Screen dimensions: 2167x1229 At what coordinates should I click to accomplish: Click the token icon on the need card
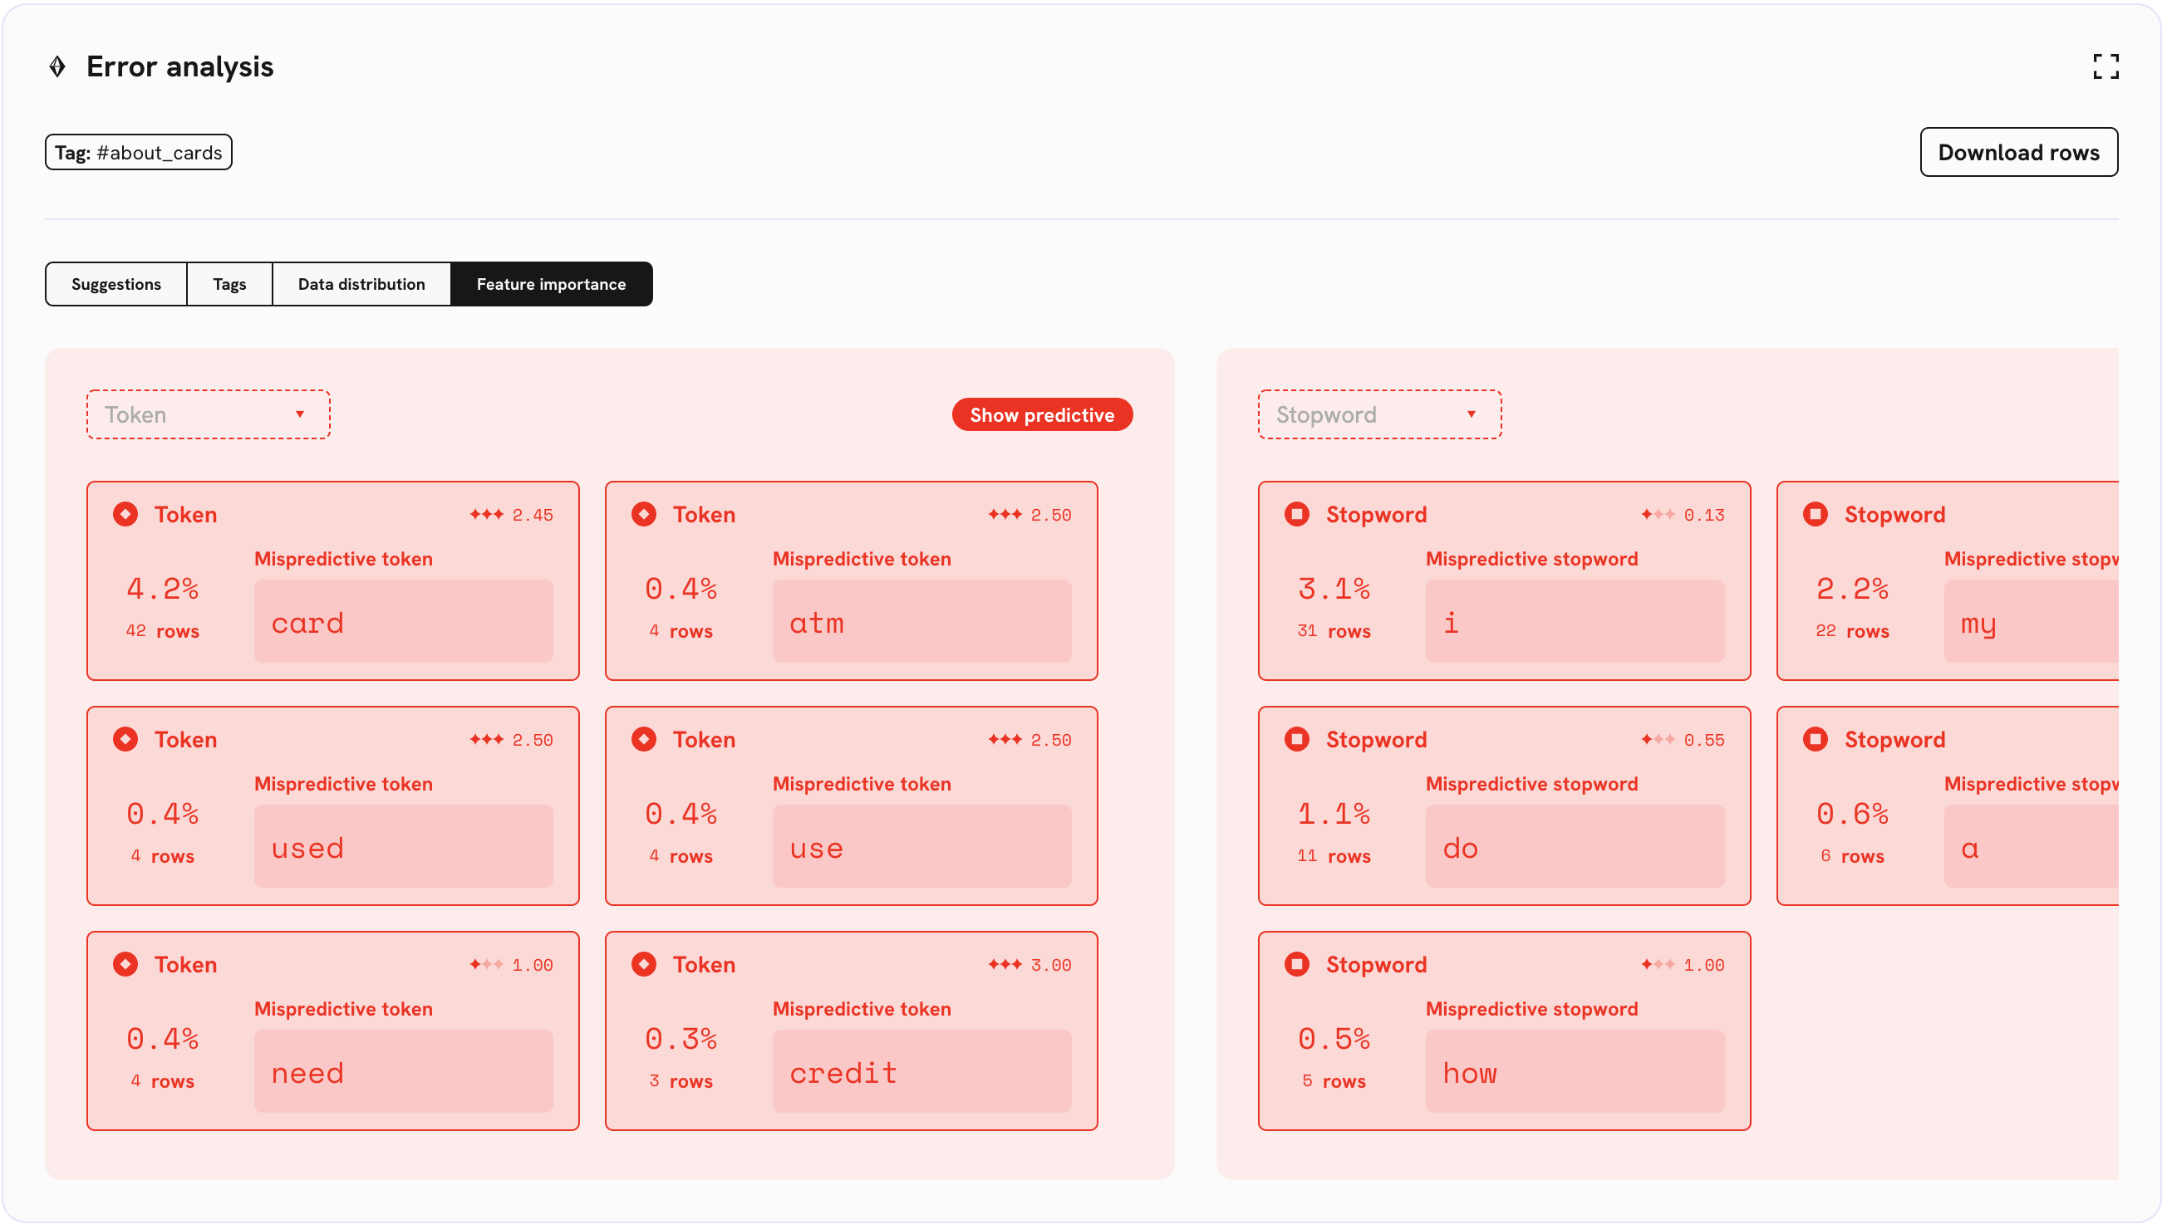125,966
